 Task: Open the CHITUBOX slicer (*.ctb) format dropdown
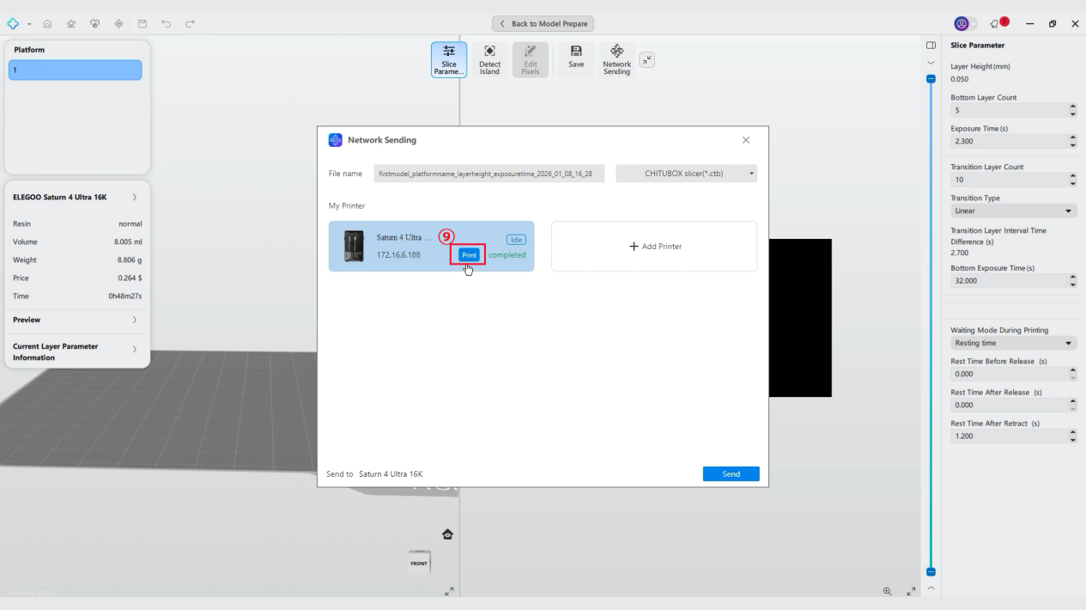tap(687, 174)
